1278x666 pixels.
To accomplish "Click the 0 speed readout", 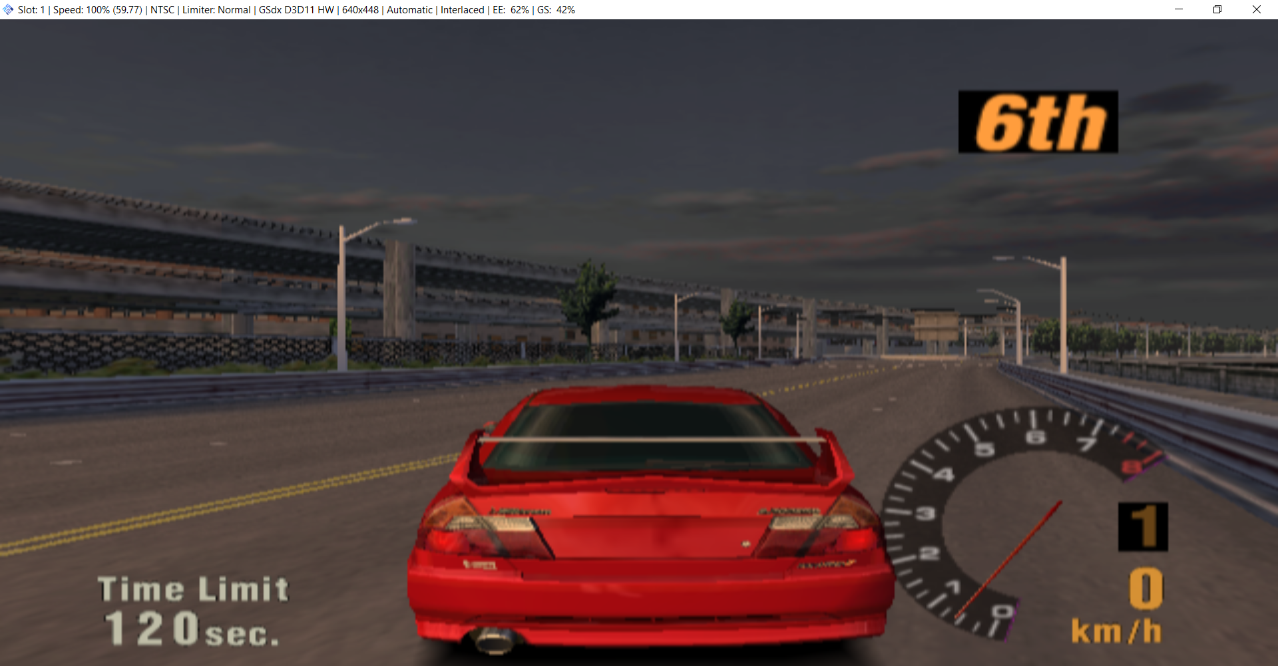I will [1146, 589].
